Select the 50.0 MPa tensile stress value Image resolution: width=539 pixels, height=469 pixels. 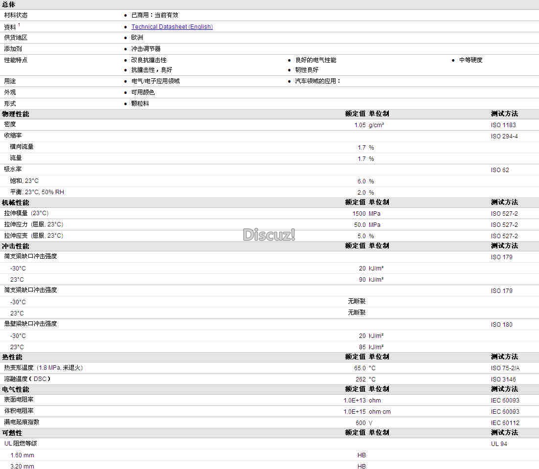(367, 224)
